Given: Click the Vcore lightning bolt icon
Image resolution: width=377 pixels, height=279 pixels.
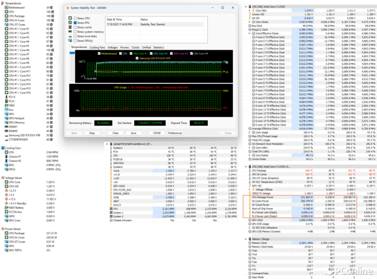Looking at the screenshot, I should 111,171.
